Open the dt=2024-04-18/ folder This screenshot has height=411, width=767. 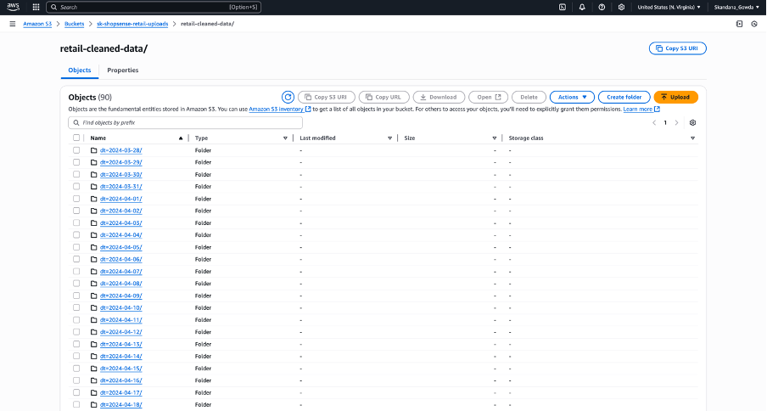(x=120, y=405)
